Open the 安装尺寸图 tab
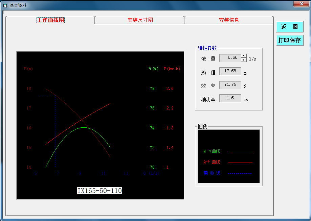Image resolution: width=311 pixels, height=221 pixels. (x=140, y=20)
